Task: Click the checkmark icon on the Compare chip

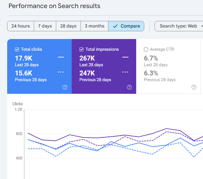Action: coord(115,26)
